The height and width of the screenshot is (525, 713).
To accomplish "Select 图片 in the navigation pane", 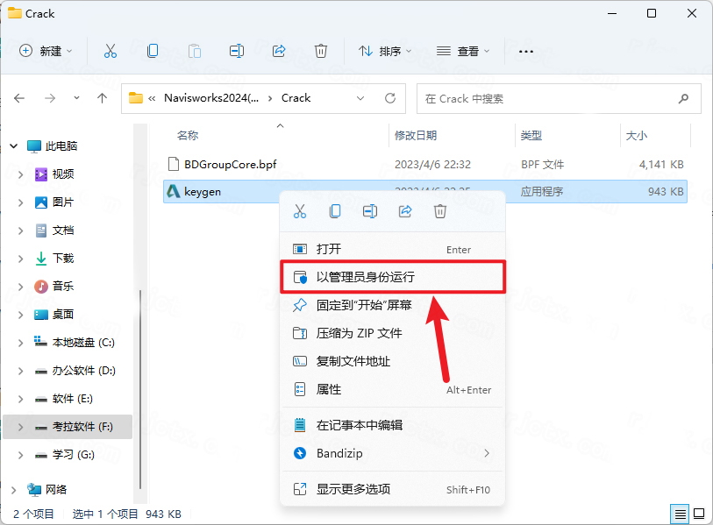I will pyautogui.click(x=63, y=202).
